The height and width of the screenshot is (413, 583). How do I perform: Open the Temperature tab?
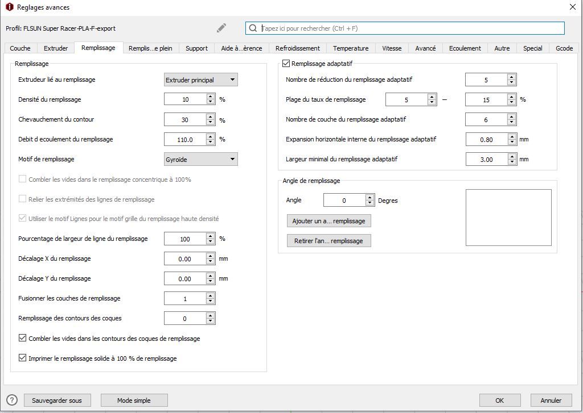351,48
